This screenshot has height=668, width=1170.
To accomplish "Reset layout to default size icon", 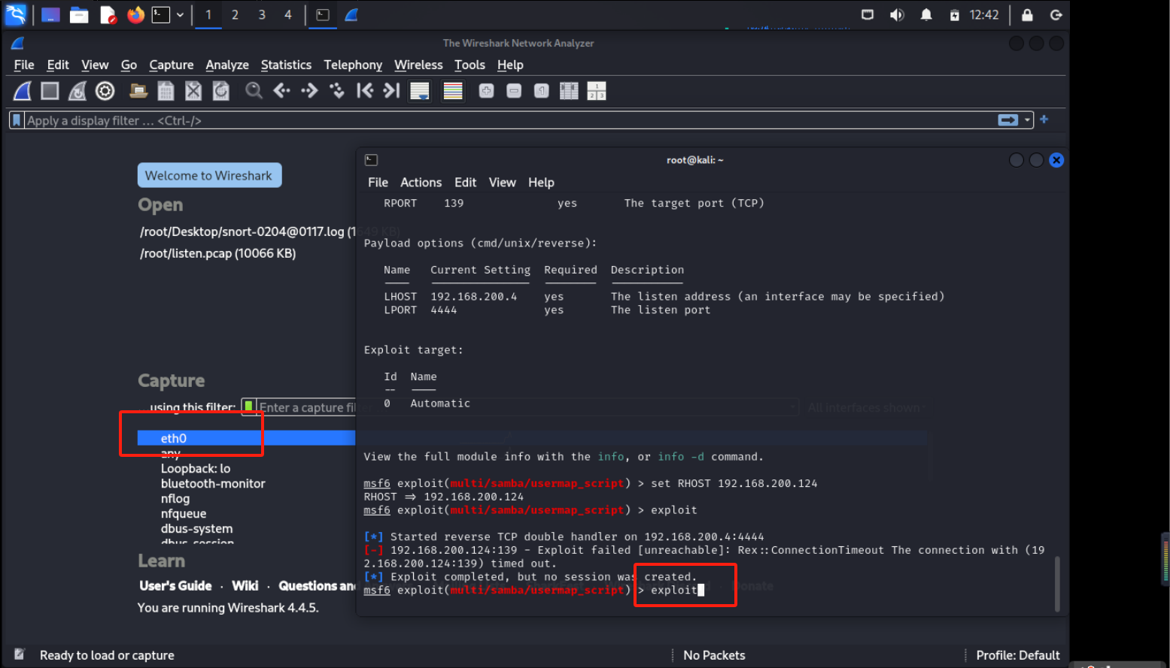I will 570,91.
